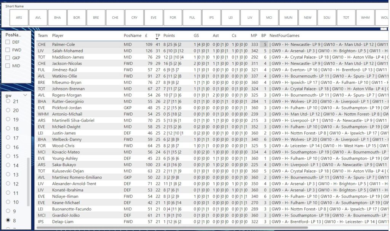Enable the FWD position filter checkbox
The height and width of the screenshot is (231, 390).
point(8,50)
